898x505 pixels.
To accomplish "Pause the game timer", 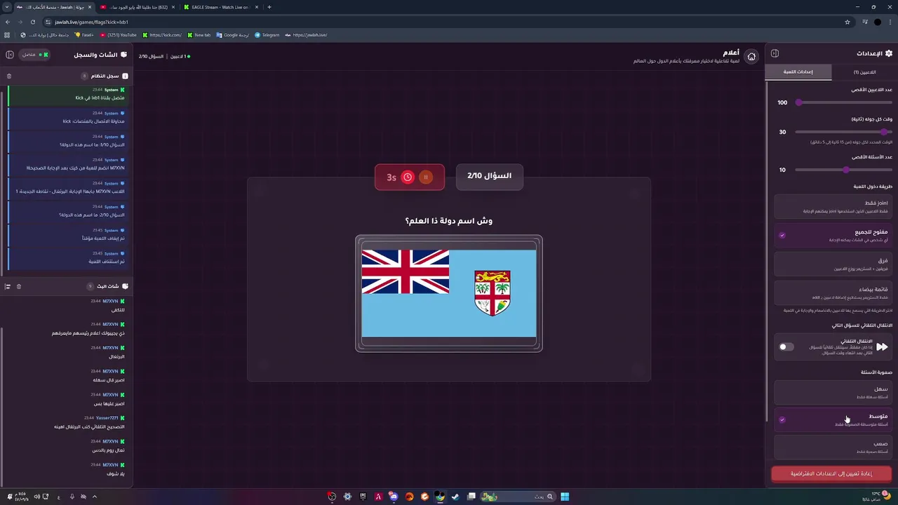I will click(x=425, y=177).
